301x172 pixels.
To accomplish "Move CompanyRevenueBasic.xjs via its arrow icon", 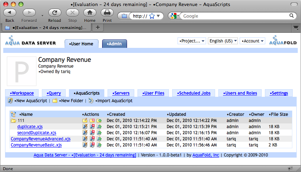I will pos(99,145).
